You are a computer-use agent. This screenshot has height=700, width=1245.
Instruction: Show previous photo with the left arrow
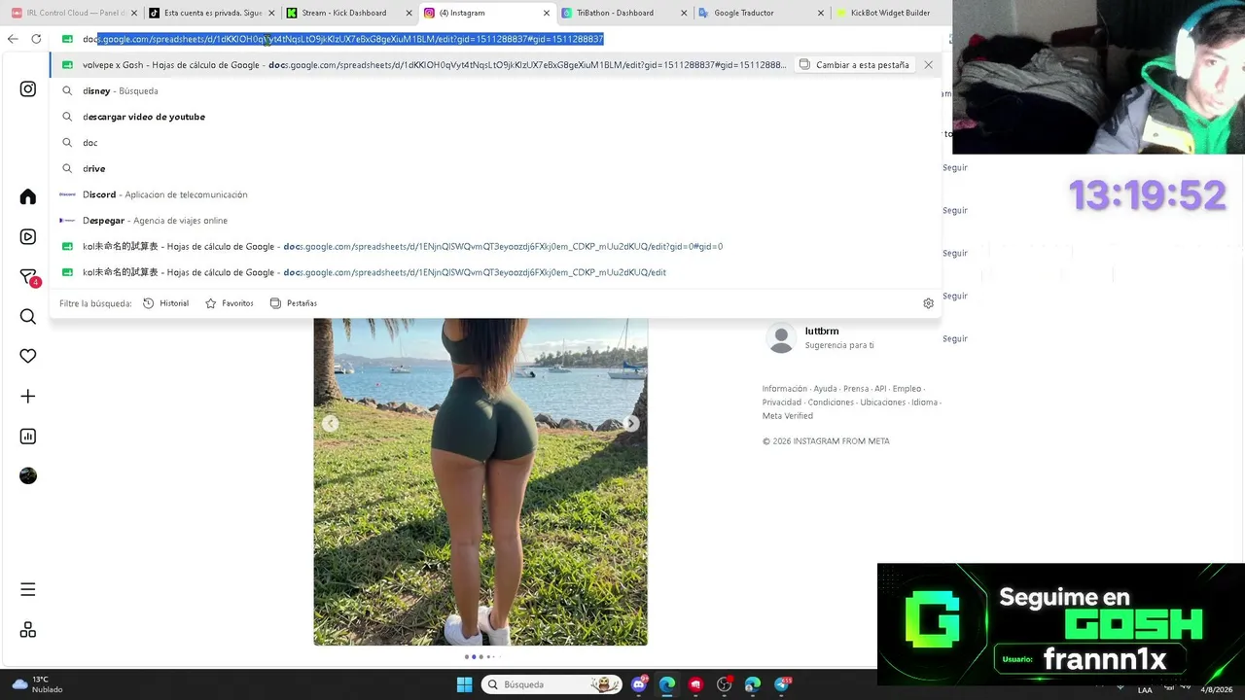pos(331,423)
